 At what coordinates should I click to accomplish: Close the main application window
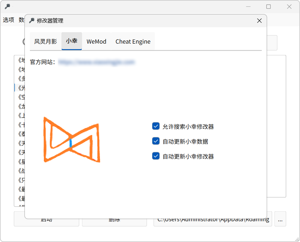pyautogui.click(x=289, y=7)
